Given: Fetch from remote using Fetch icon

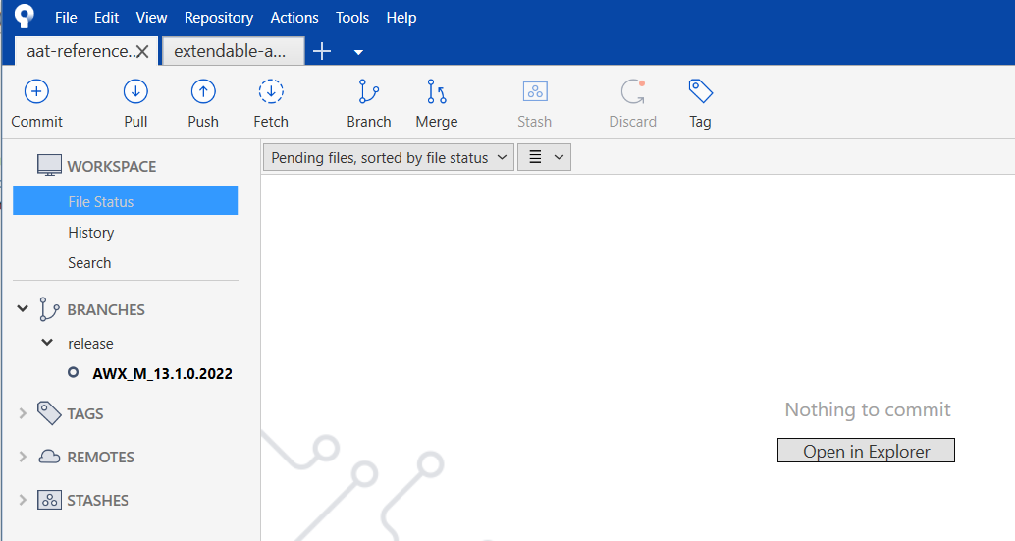Looking at the screenshot, I should click(271, 92).
